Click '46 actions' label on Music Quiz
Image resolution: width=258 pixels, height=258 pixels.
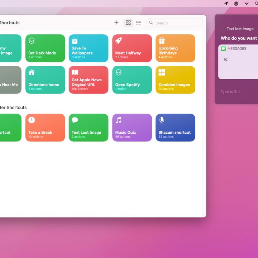click(x=123, y=137)
